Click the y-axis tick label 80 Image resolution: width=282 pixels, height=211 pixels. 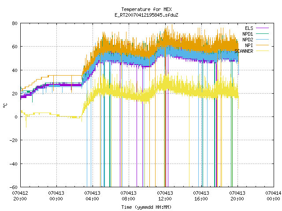(x=15, y=23)
